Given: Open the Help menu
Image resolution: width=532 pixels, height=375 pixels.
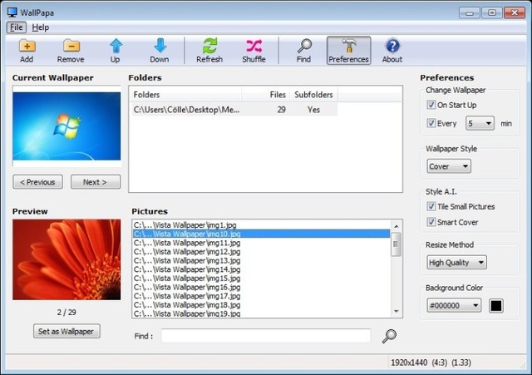Looking at the screenshot, I should pyautogui.click(x=41, y=27).
